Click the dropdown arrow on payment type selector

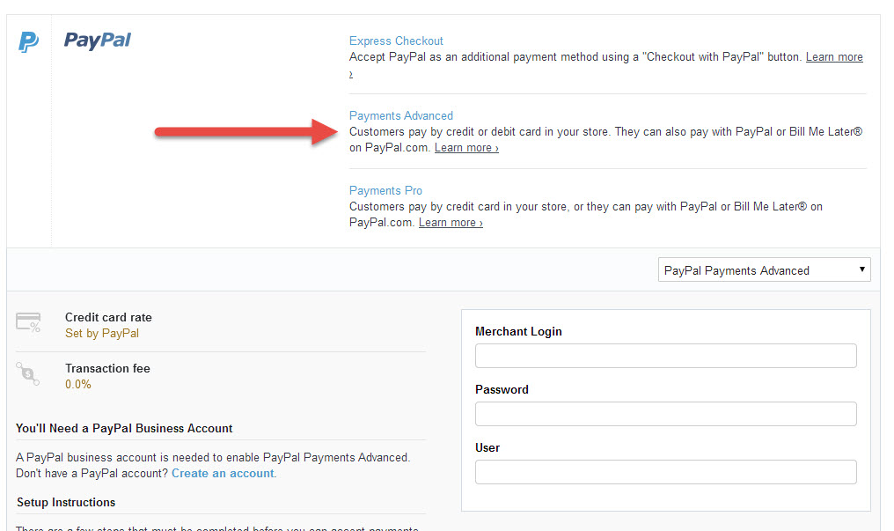pyautogui.click(x=861, y=269)
